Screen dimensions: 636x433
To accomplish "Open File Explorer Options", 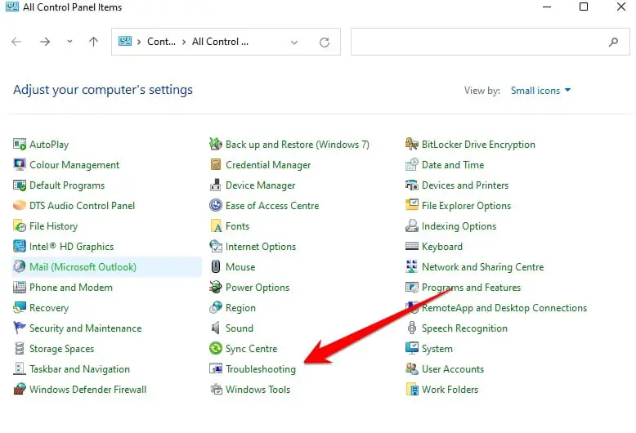I will tap(467, 206).
